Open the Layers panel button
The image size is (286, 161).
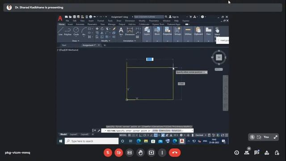147,31
